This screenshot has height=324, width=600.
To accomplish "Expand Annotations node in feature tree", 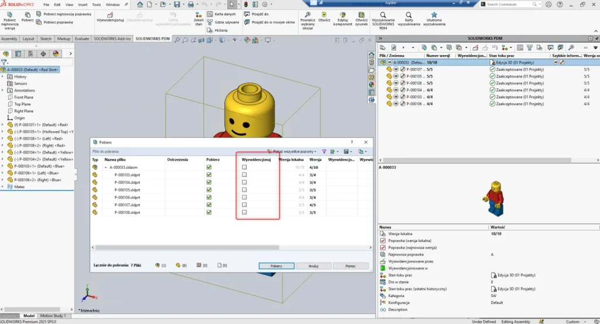I will pyautogui.click(x=3, y=90).
